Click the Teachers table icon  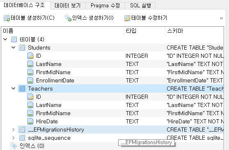point(22,89)
